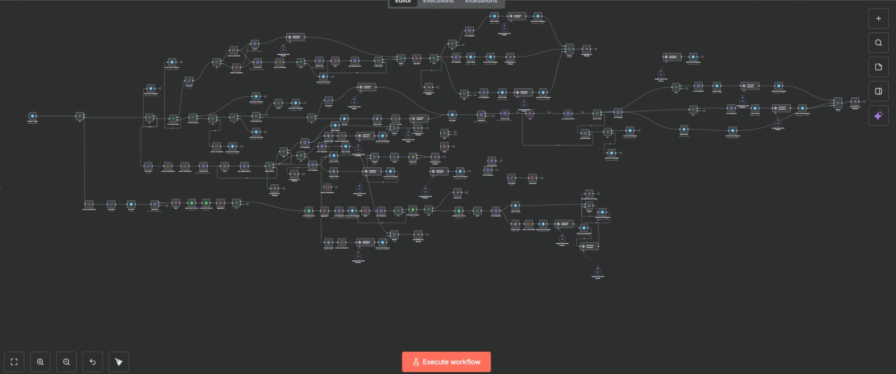
Task: Click the isolated AI agent node at upper right
Action: (x=671, y=57)
